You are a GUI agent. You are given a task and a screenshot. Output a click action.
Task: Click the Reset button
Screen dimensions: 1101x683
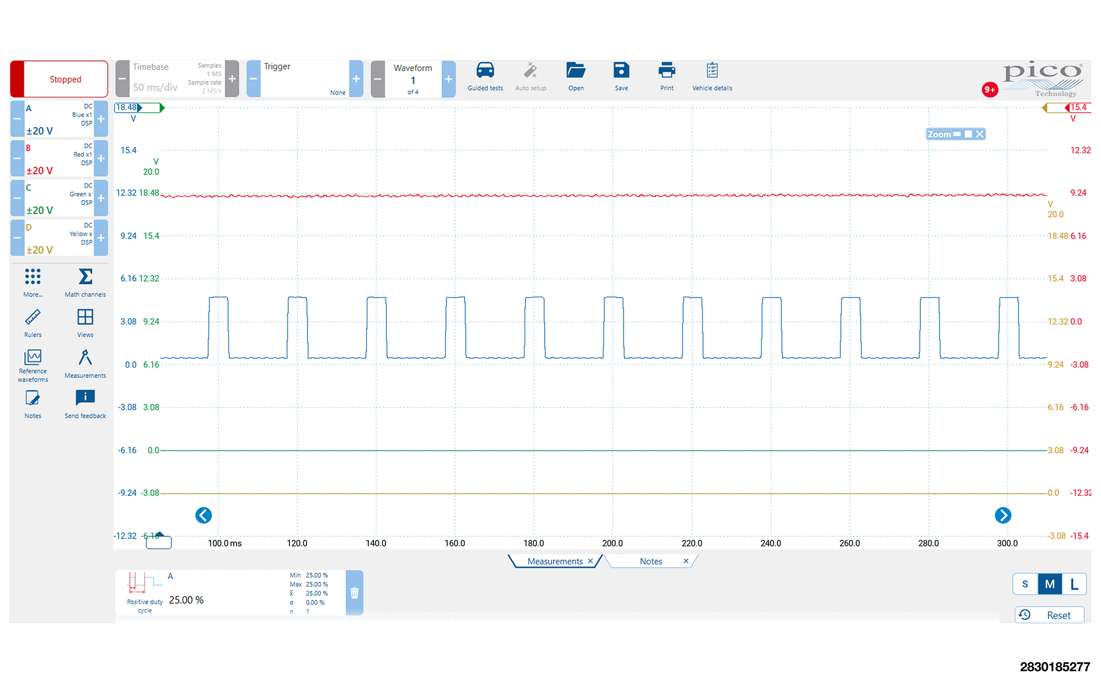(1049, 615)
